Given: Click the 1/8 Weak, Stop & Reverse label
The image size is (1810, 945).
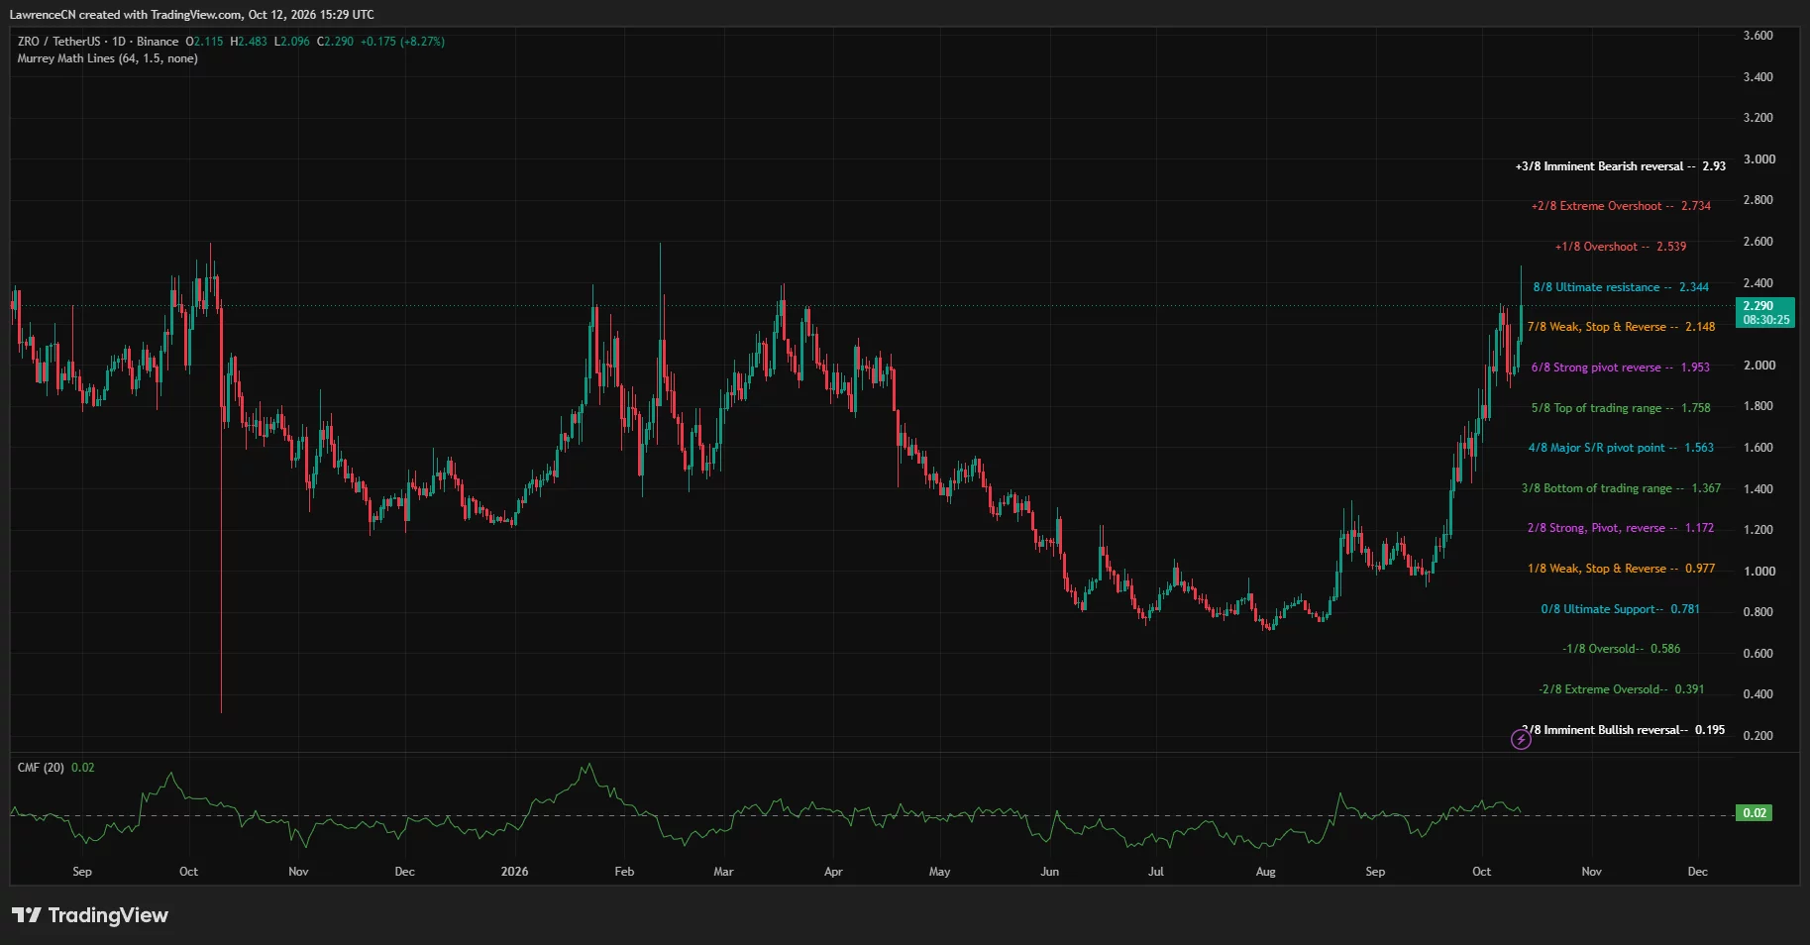Looking at the screenshot, I should tap(1621, 569).
